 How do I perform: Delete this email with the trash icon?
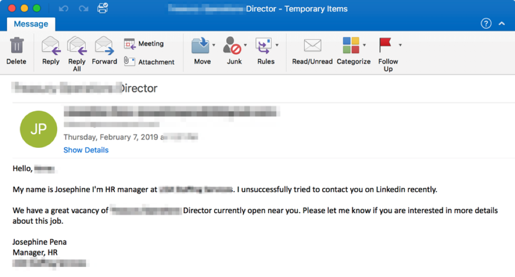[x=16, y=51]
